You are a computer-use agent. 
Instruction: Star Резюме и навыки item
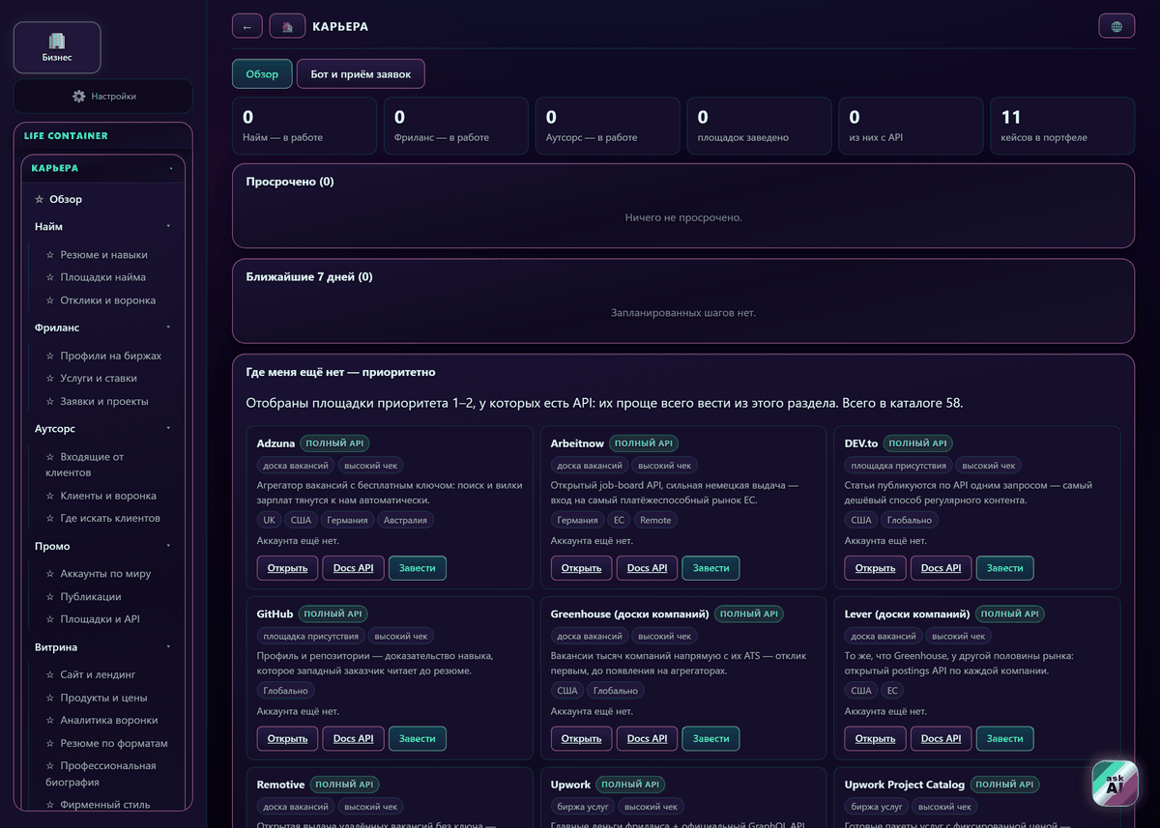pyautogui.click(x=51, y=255)
